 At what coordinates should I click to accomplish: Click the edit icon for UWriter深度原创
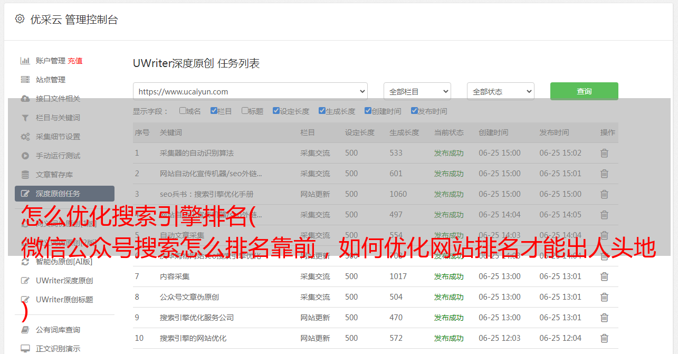(25, 281)
